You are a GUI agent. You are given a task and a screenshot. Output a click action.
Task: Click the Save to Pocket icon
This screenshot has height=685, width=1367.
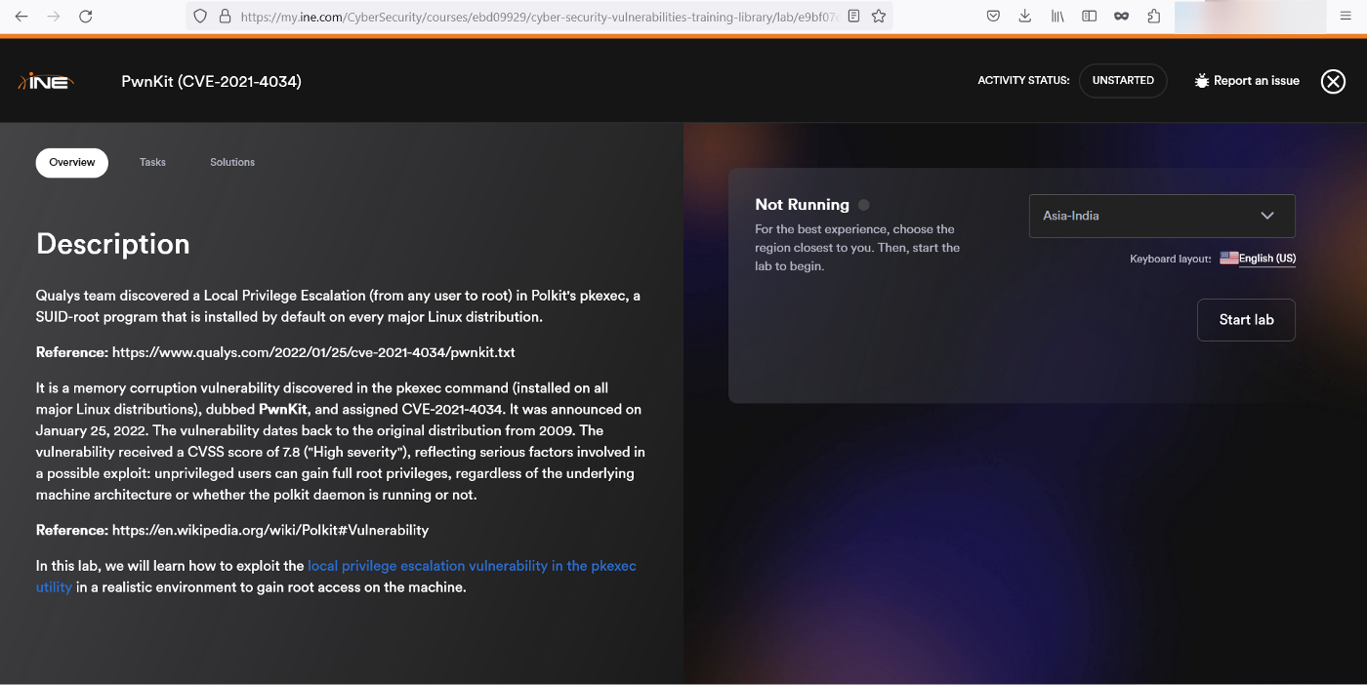992,17
